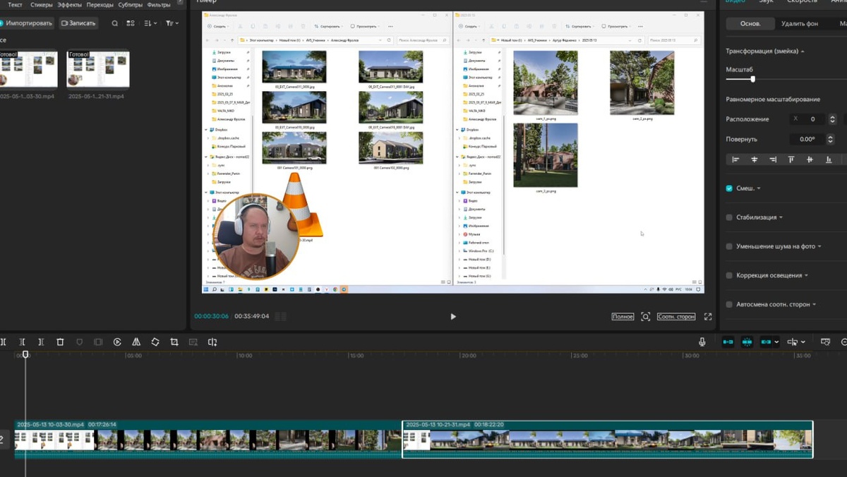This screenshot has width=847, height=477.
Task: Click the mirror flip icon
Action: coord(136,342)
